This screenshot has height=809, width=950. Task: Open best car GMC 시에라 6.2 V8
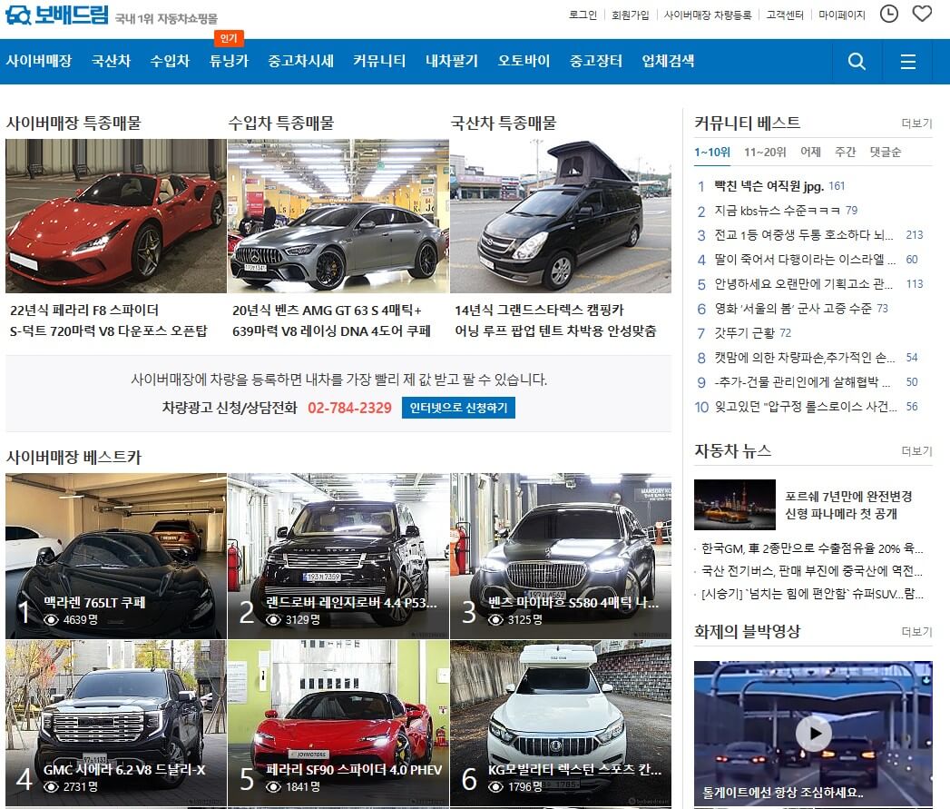(x=116, y=723)
